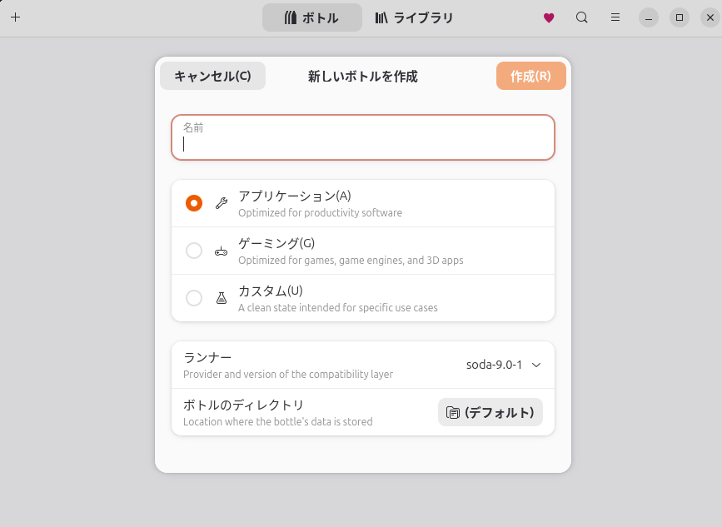Switch to the ライブラリ tab
This screenshot has height=527, width=722.
pyautogui.click(x=414, y=17)
